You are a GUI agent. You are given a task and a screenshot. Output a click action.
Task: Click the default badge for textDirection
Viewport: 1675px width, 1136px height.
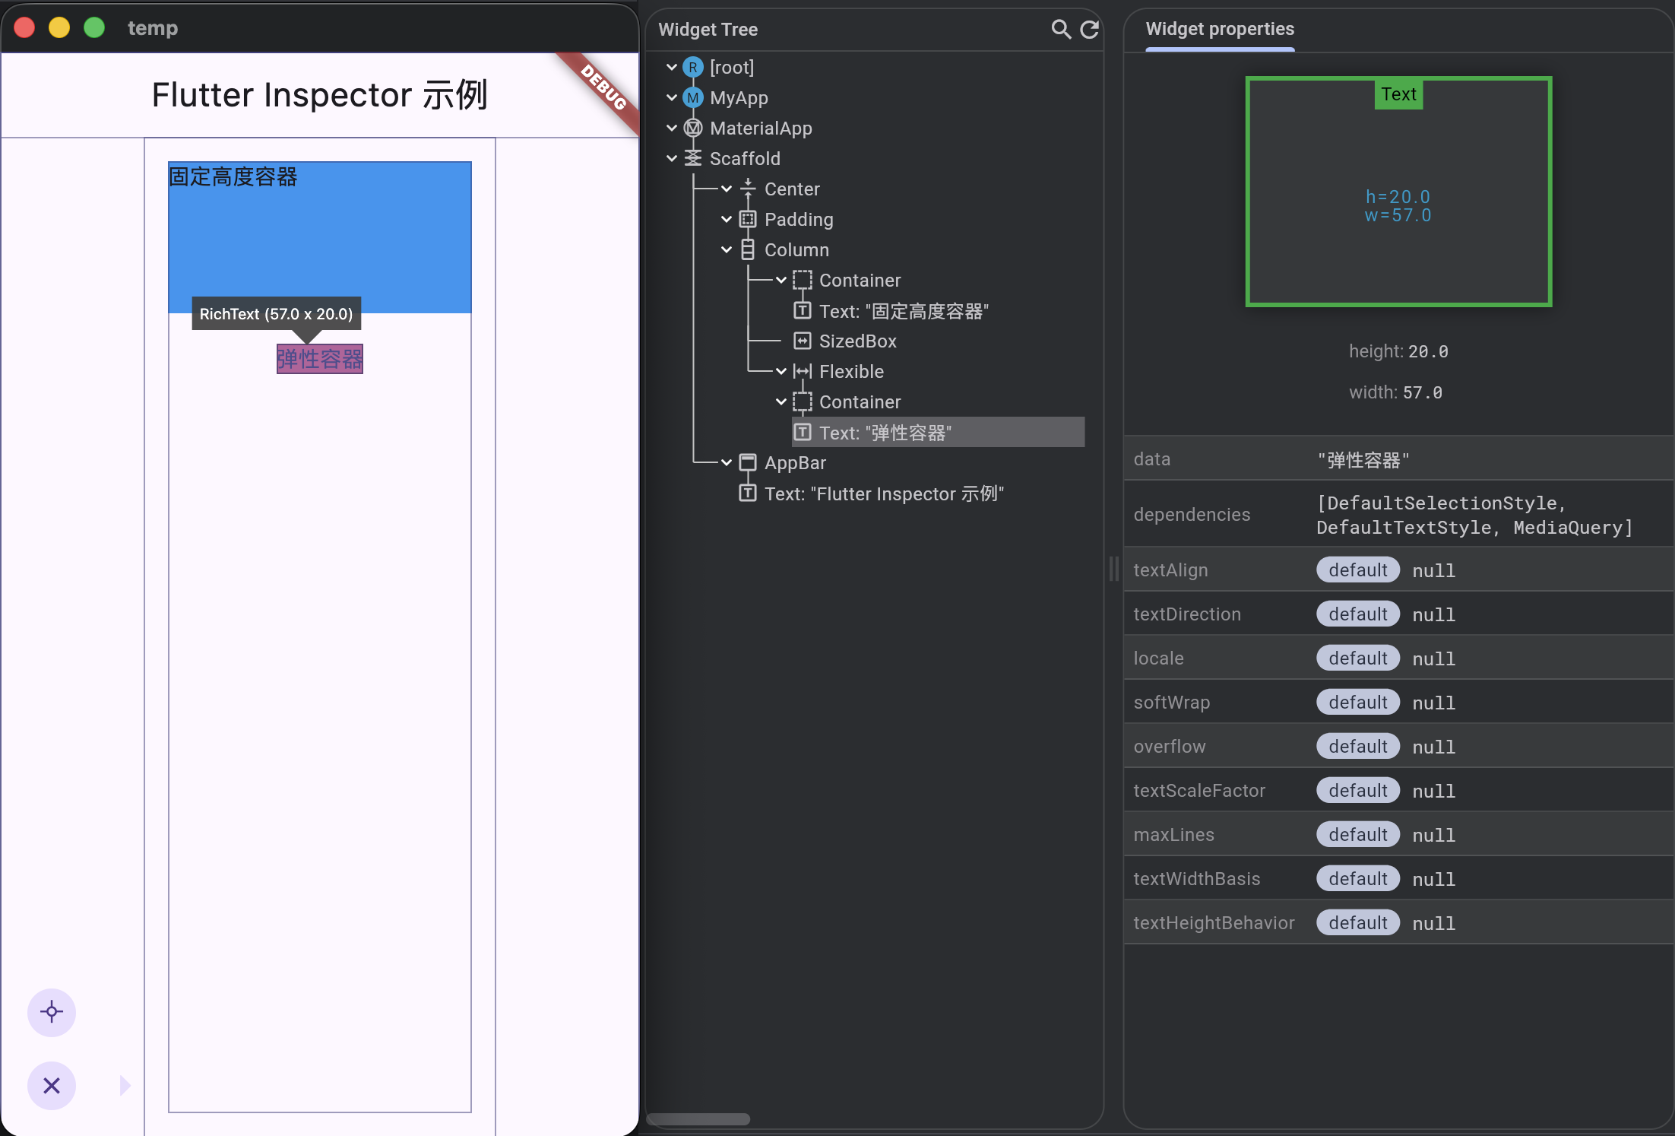[x=1358, y=614]
